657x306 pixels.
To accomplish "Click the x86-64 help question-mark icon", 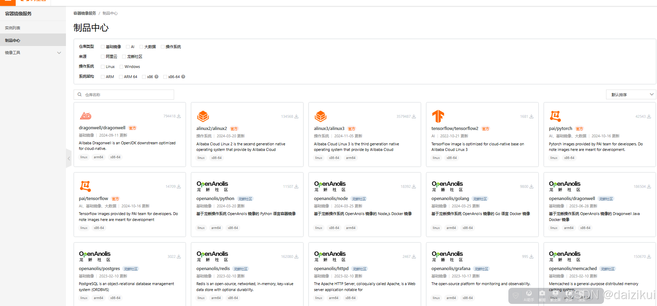I will 183,77.
